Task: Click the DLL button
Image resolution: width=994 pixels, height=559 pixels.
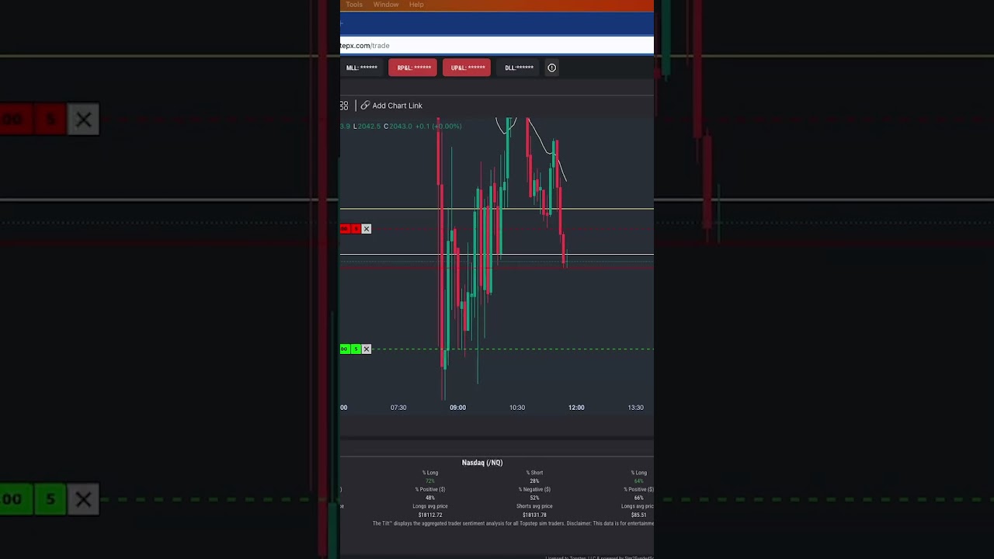Action: click(x=519, y=68)
